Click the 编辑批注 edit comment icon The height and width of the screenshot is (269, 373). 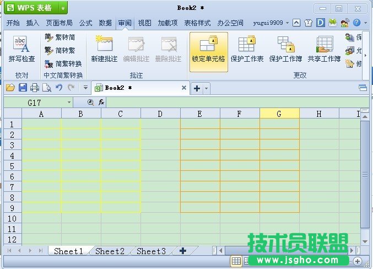[x=136, y=44]
